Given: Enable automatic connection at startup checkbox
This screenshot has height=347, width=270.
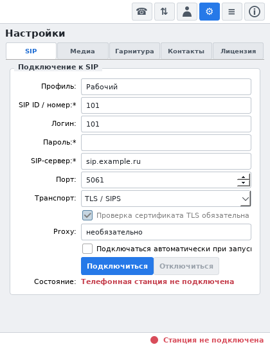Looking at the screenshot, I should tap(87, 249).
